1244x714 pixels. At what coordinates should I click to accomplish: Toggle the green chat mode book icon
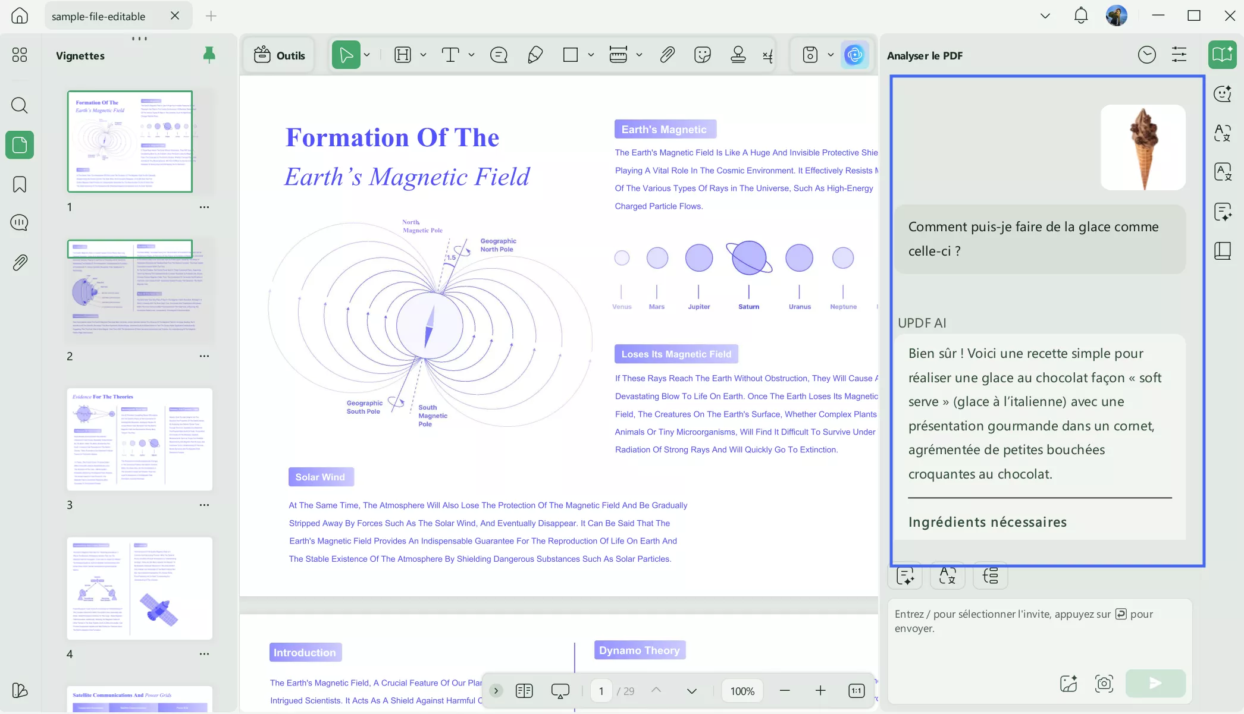[1222, 55]
